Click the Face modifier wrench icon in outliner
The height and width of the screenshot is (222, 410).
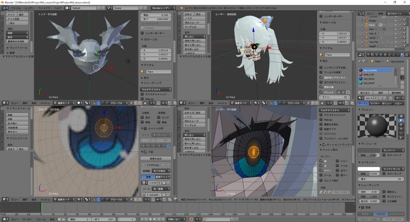(x=385, y=25)
